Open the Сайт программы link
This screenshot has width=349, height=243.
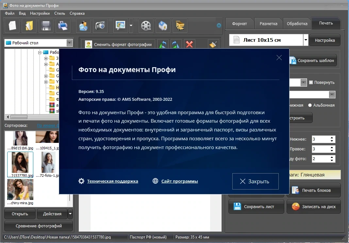click(180, 181)
